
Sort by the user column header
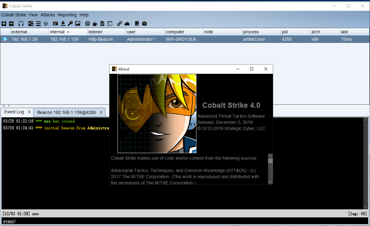pos(145,32)
